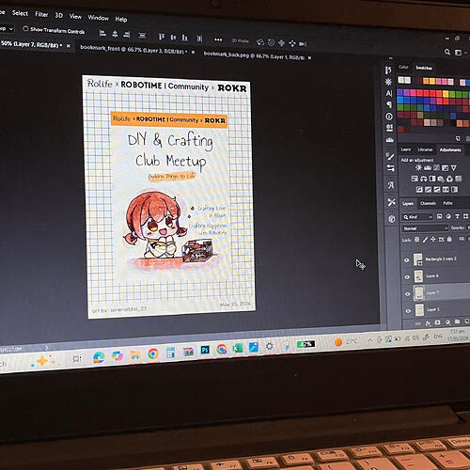Open the 3D menu
This screenshot has height=470, width=470.
(x=58, y=15)
